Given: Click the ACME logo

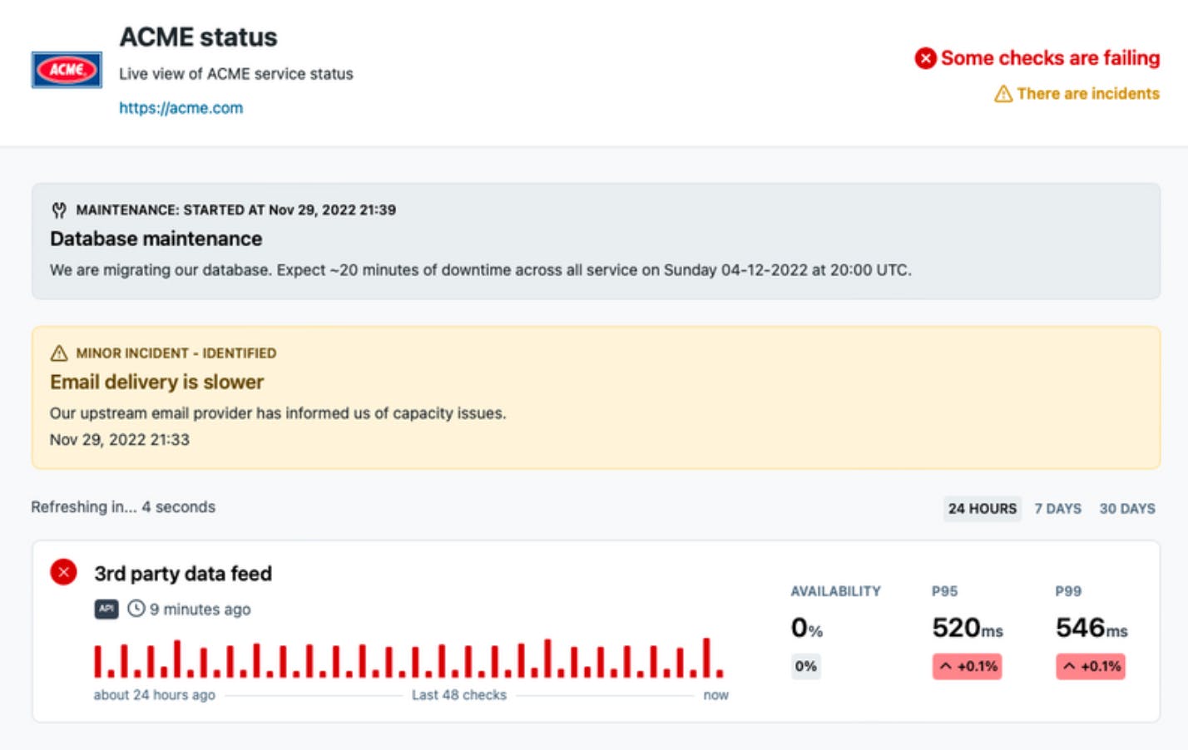Looking at the screenshot, I should point(67,70).
